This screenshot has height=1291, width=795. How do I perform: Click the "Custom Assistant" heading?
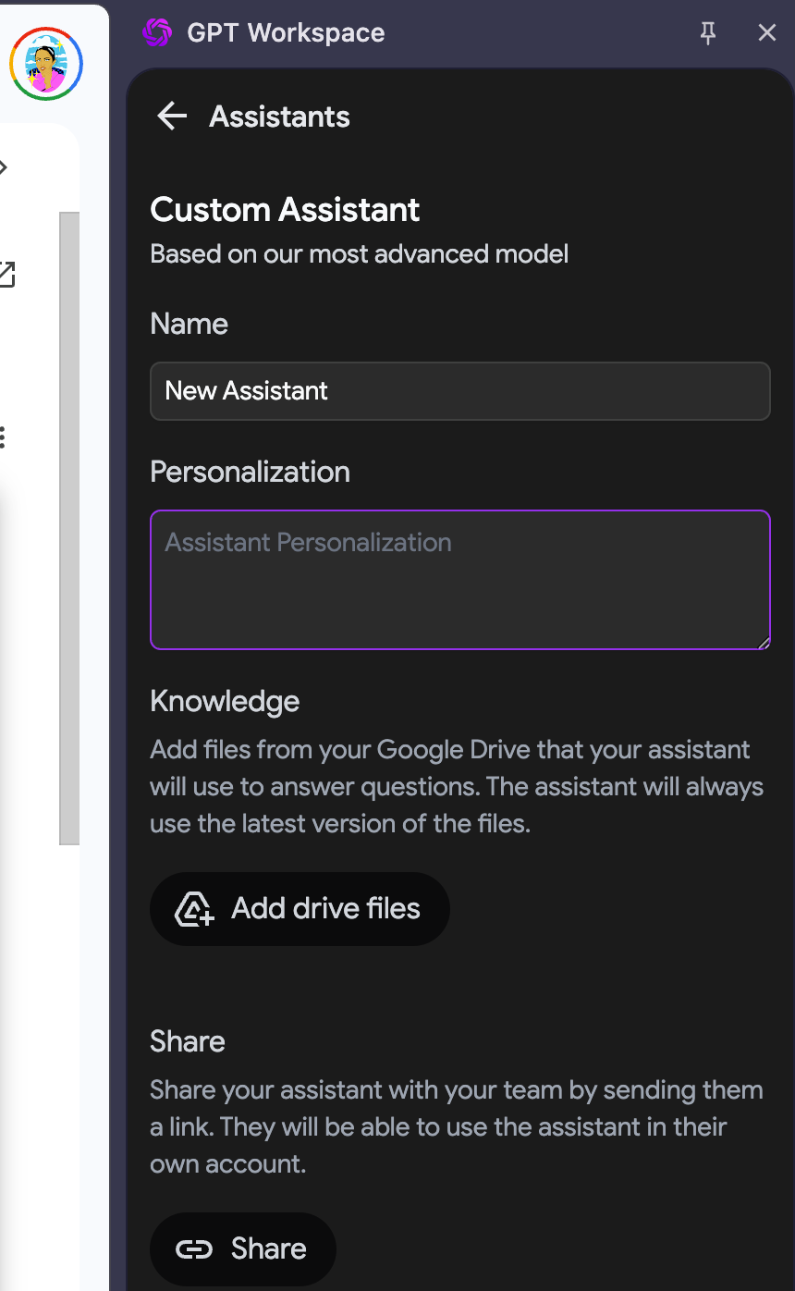tap(285, 210)
